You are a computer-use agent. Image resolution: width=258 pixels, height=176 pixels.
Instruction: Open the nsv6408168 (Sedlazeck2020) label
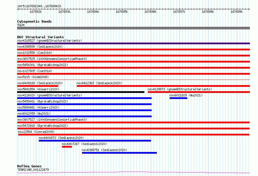[x=40, y=83]
